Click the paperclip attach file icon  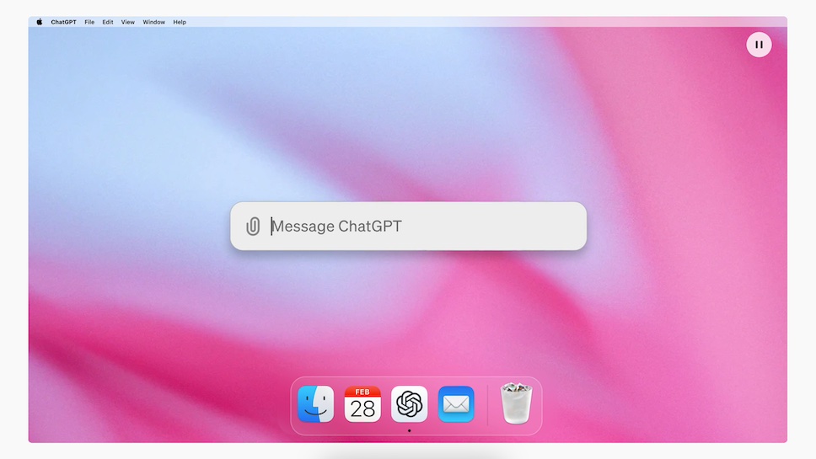253,227
